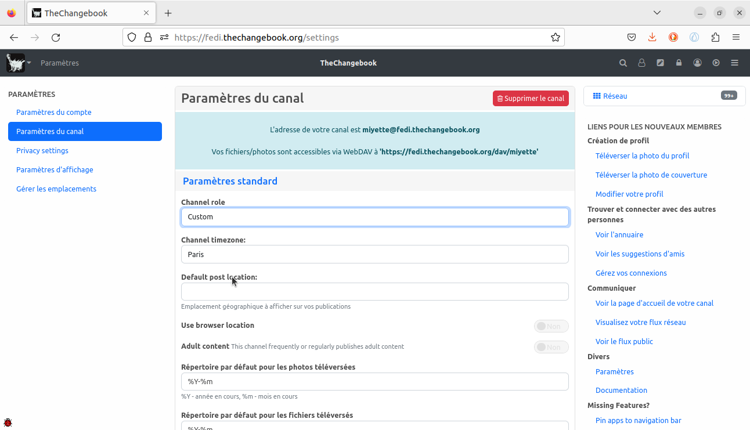Image resolution: width=750 pixels, height=430 pixels.
Task: Click the padlock icon in navbar
Action: click(x=679, y=63)
